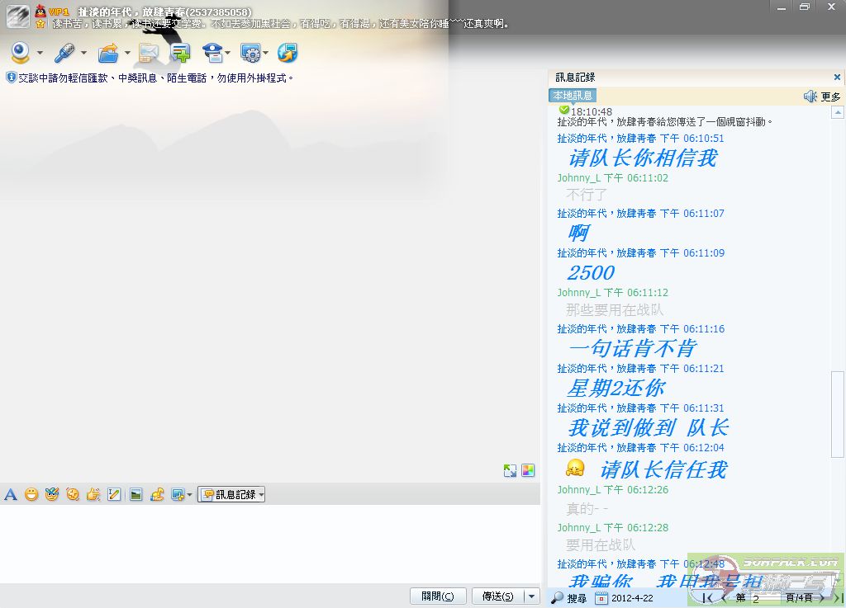Open the colorful skin palette swatch
This screenshot has height=608, width=846.
pyautogui.click(x=528, y=471)
